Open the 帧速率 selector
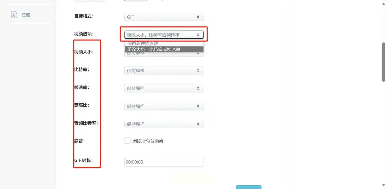386x189 pixels. pos(164,88)
